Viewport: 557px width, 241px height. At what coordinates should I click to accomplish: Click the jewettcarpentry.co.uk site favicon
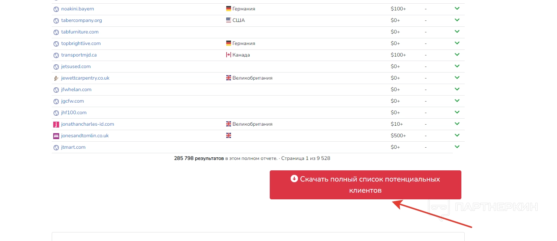coord(56,78)
